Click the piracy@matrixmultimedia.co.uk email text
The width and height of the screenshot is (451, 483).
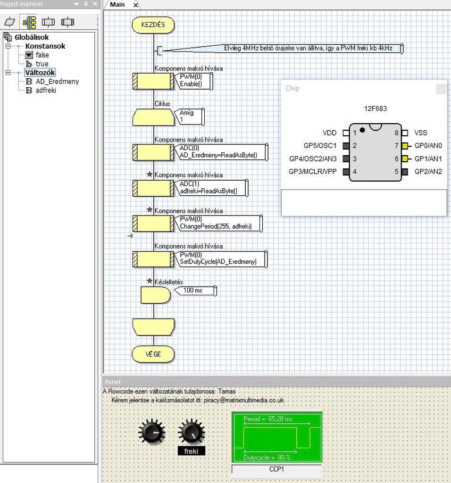[244, 400]
